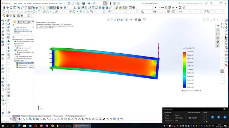Screen dimensions: 229x128
Task: Open the Simulation menu
Action: tap(45, 3)
